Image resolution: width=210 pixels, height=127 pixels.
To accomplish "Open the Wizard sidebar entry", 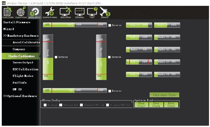I will (9, 29).
